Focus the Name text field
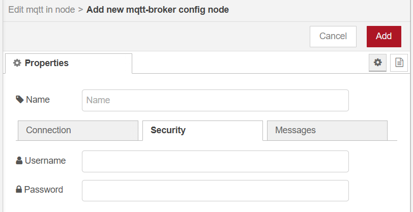The image size is (413, 212). click(x=215, y=100)
